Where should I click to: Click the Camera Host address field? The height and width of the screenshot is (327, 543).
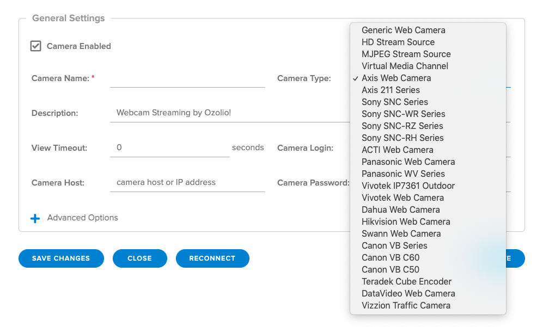tap(187, 182)
